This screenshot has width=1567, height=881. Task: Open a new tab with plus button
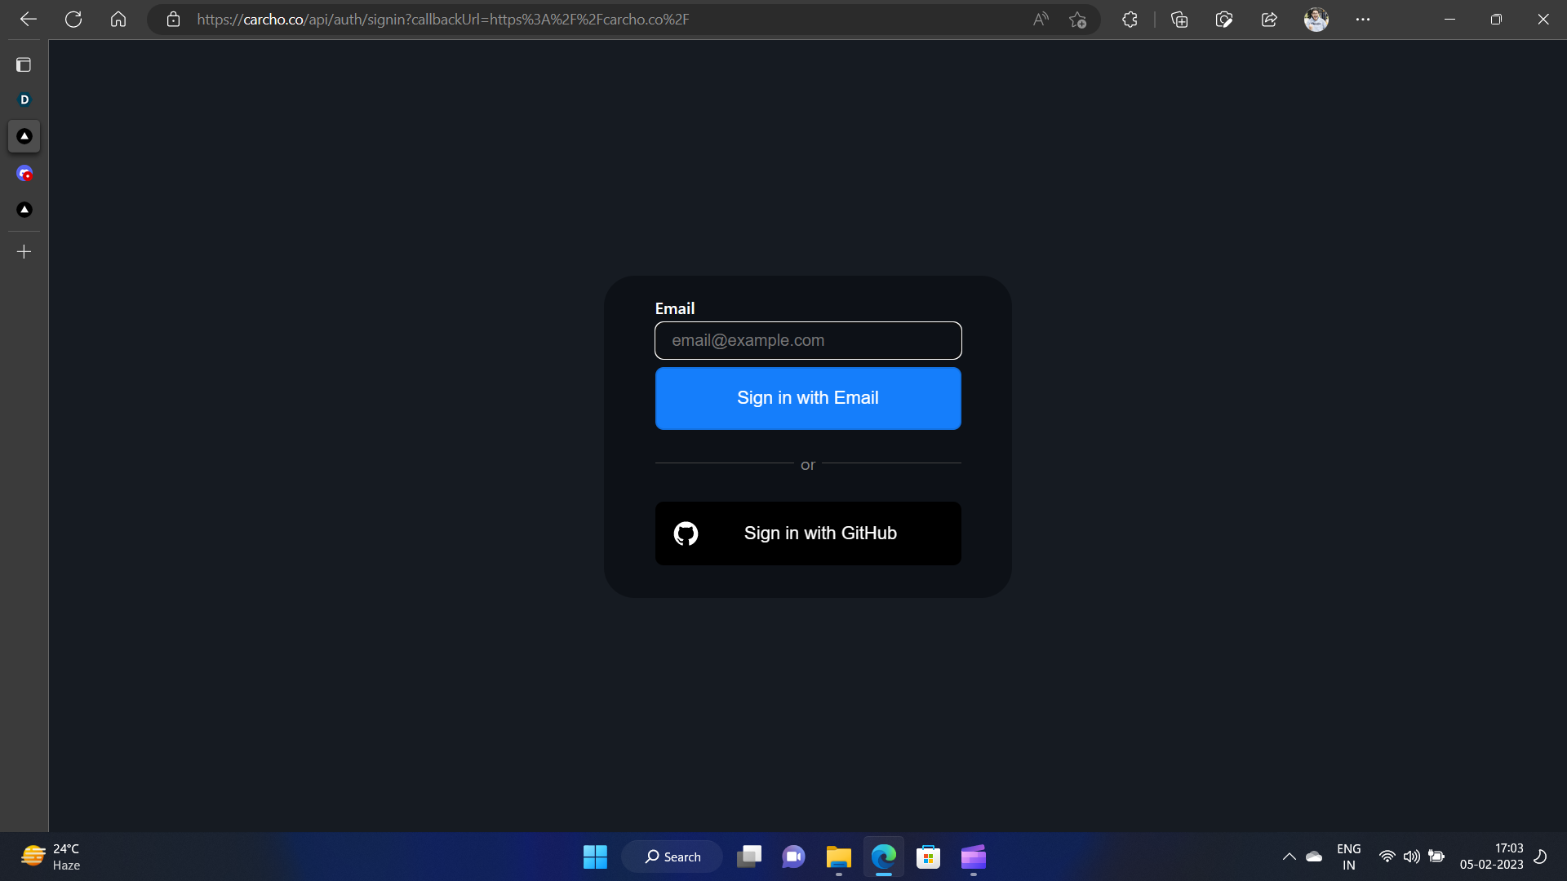(24, 252)
